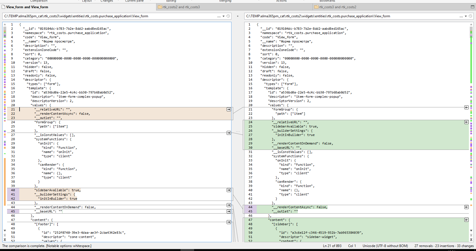
Task: Copy right "content" block at line 47 to left
Action: [466, 220]
